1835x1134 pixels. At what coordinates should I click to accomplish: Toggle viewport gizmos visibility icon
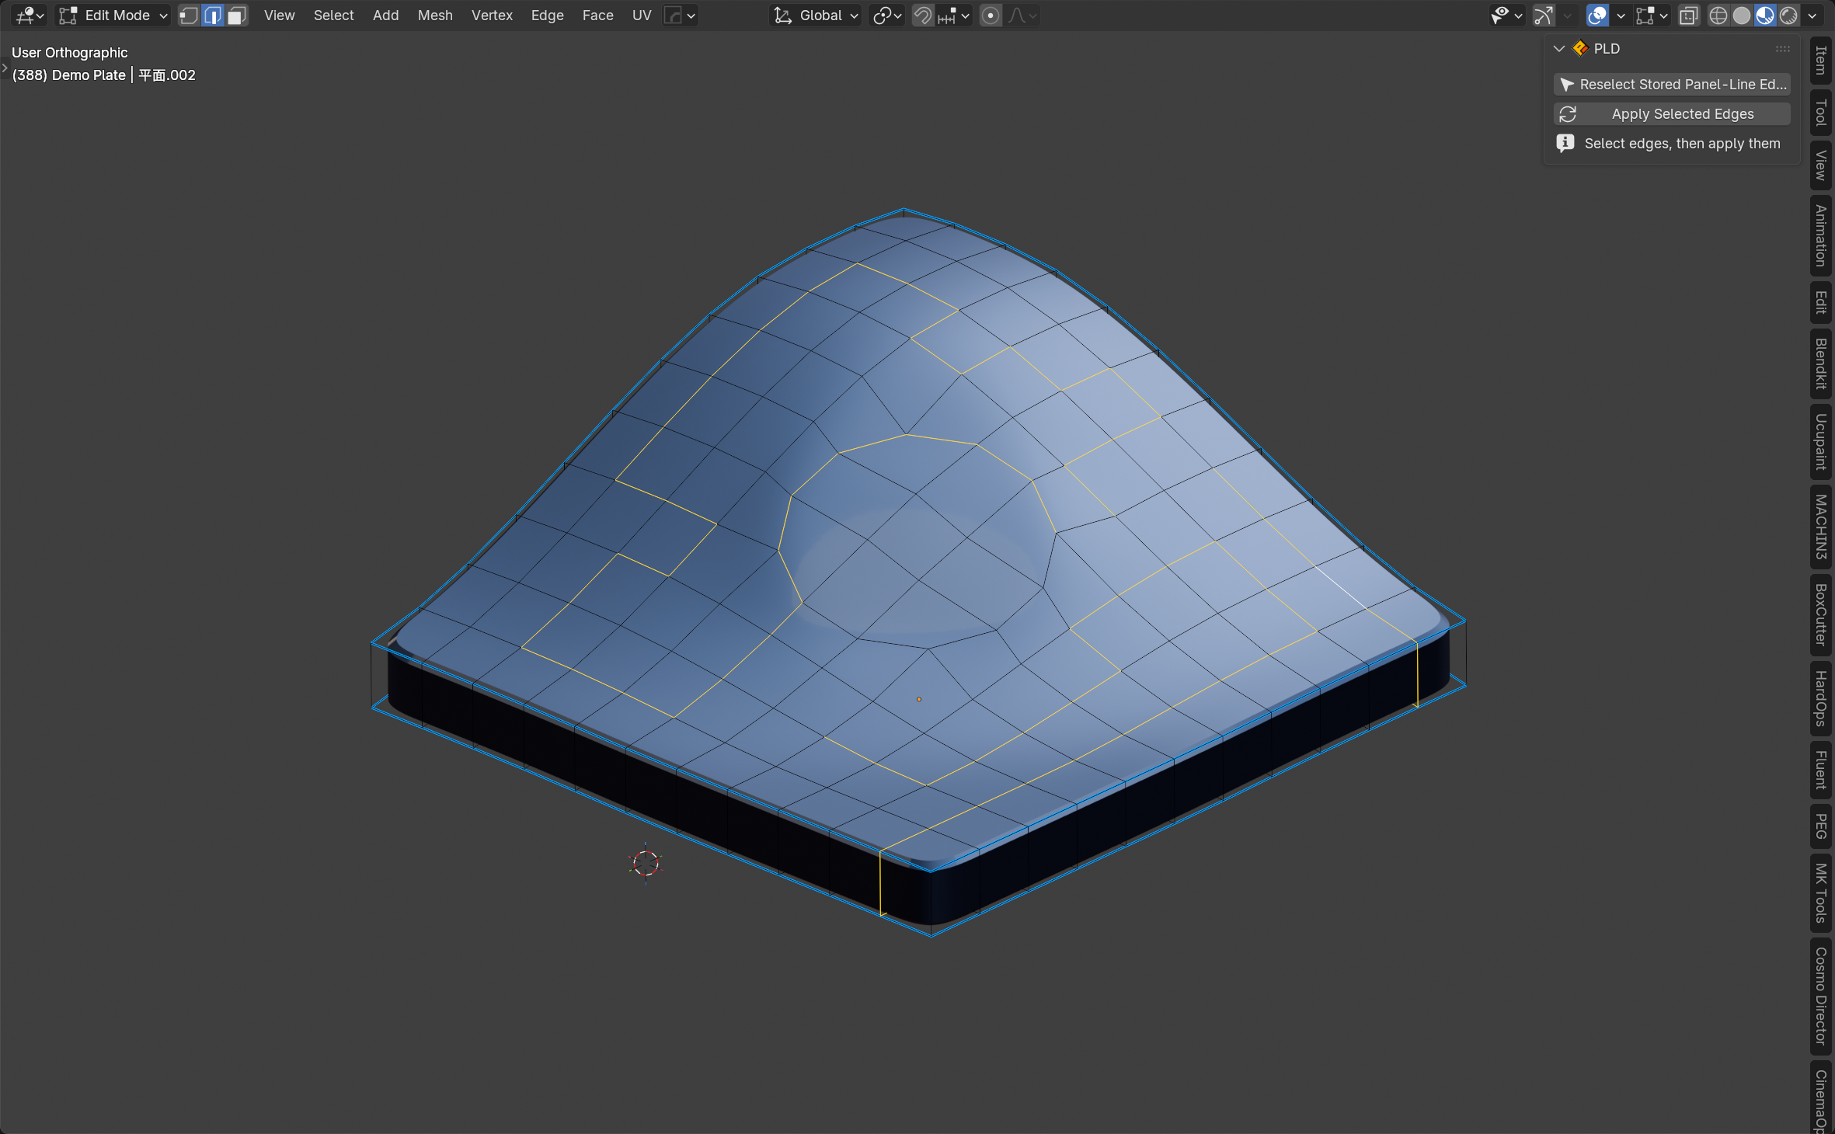pos(1544,16)
